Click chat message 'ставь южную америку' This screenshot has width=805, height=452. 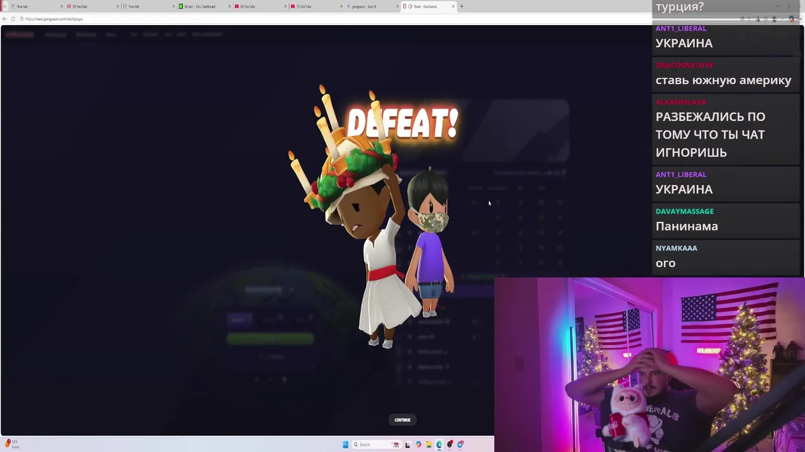click(723, 80)
